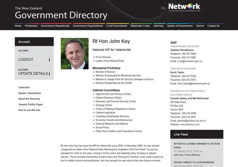Screen dimensions: 238x167
Task: Click the Update Subscription link
Action: (30, 93)
